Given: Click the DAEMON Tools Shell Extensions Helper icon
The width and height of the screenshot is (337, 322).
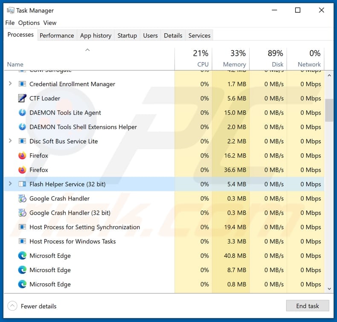Looking at the screenshot, I should click(22, 127).
